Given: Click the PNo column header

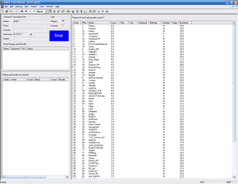Looking at the screenshot, I should tap(84, 23).
